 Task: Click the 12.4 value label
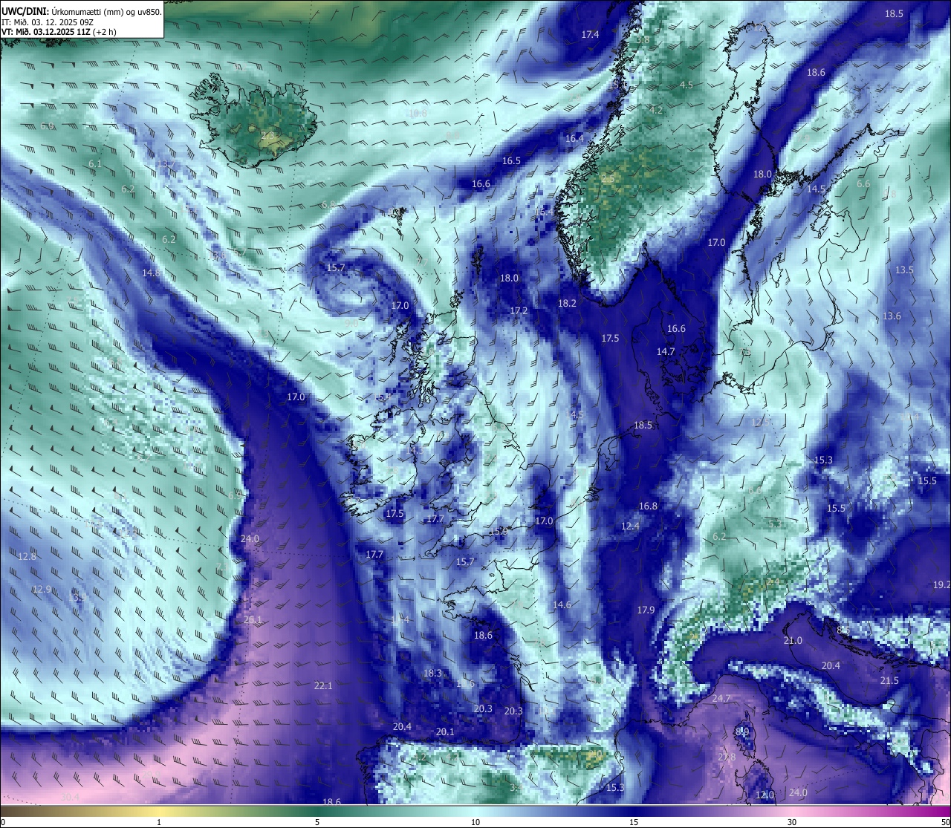pos(630,526)
